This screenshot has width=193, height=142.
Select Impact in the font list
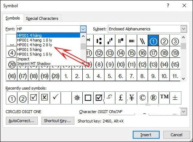(48, 59)
